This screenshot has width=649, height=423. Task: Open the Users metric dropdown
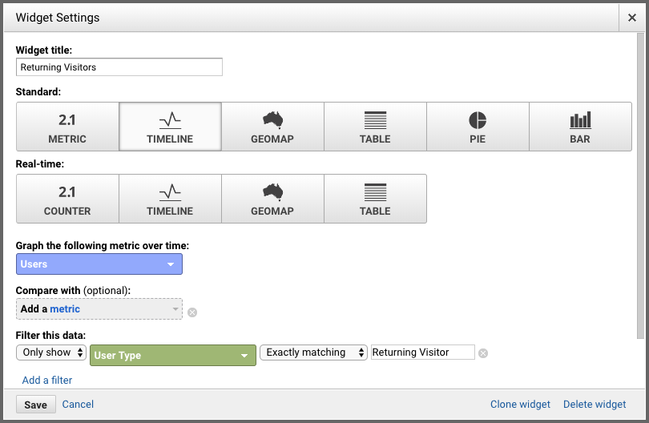(x=99, y=264)
